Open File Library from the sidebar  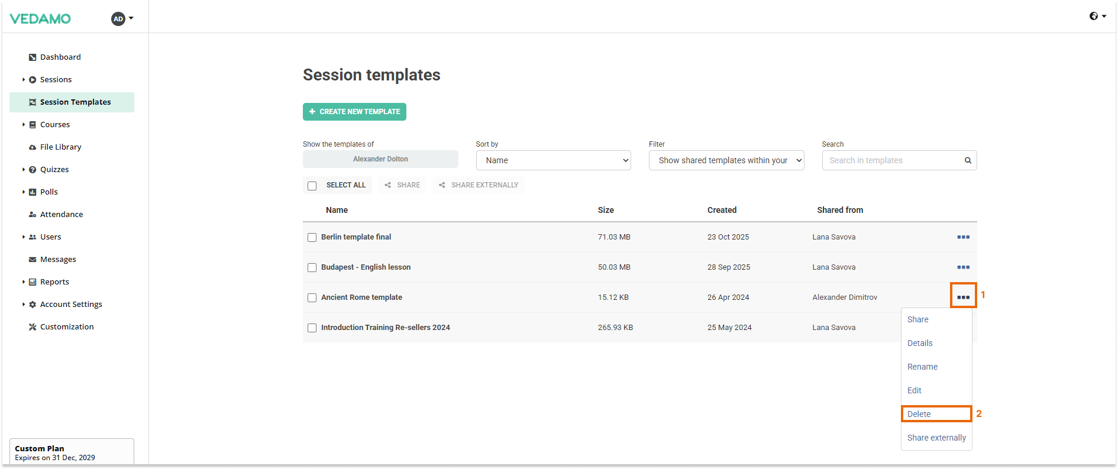tap(60, 147)
